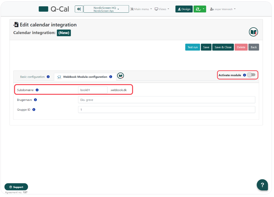Viewport: 274px width, 197px height.
Task: Click the Save button
Action: pos(206,47)
